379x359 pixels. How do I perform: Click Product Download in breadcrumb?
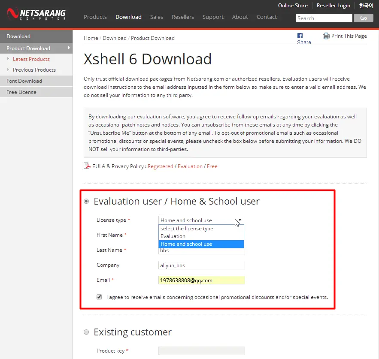153,38
